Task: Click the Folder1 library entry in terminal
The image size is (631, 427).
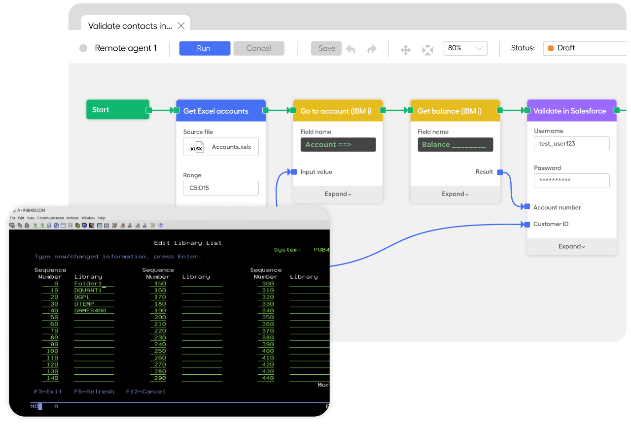Action: click(x=88, y=284)
